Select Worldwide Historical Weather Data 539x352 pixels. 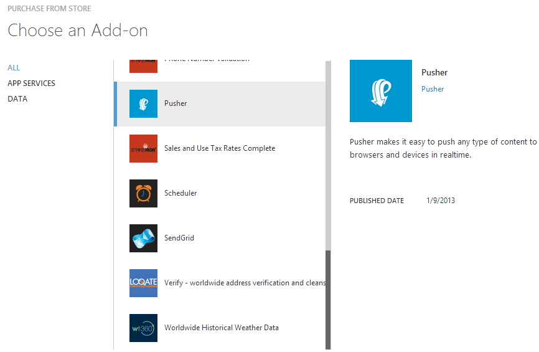(220, 328)
